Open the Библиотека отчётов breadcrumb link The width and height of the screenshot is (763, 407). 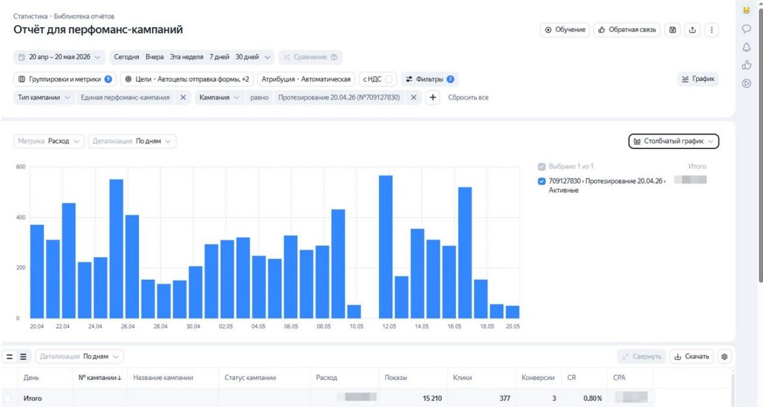pos(84,16)
